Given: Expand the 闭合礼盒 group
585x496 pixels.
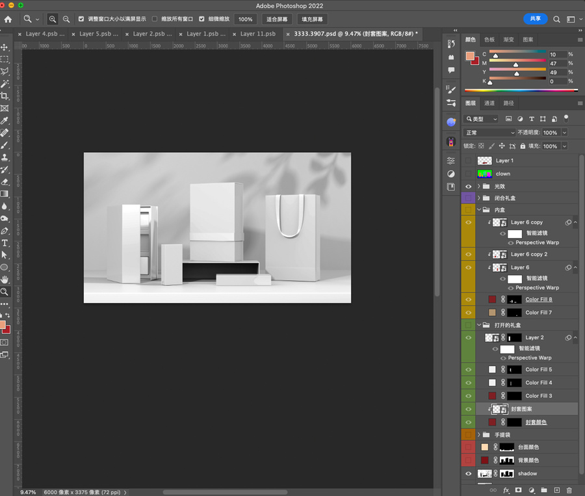Looking at the screenshot, I should [478, 198].
